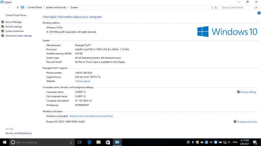Open the Windows Start menu

[4, 142]
